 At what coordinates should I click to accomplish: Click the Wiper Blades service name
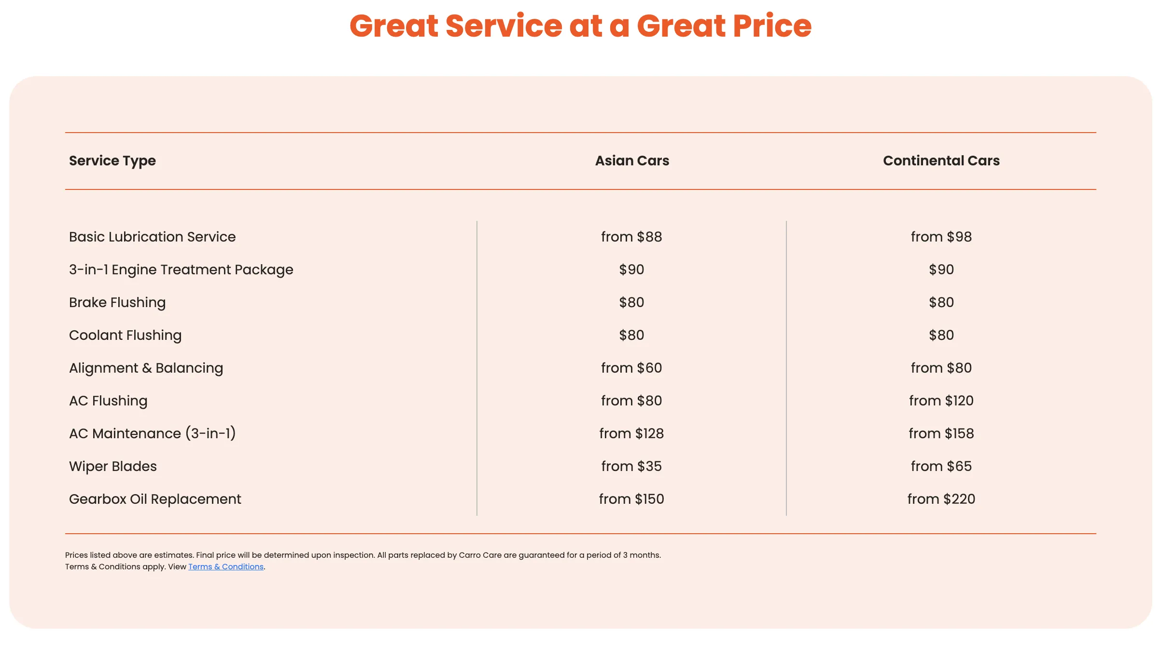[112, 466]
